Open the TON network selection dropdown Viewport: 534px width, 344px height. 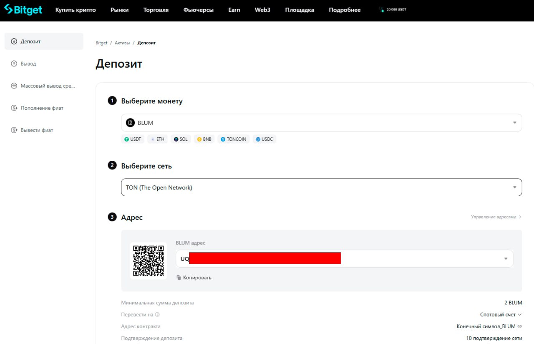tap(321, 187)
